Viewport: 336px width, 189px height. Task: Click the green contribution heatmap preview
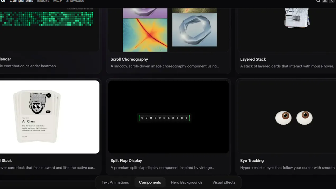(x=47, y=19)
